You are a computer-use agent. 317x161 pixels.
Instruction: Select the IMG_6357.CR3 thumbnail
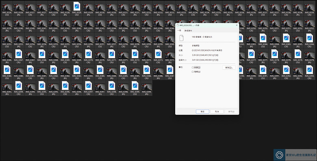click(x=100, y=40)
